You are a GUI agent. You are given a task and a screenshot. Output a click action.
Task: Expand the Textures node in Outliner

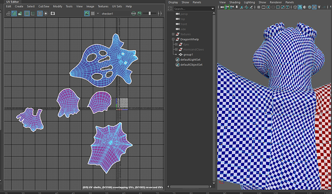[x=173, y=35]
